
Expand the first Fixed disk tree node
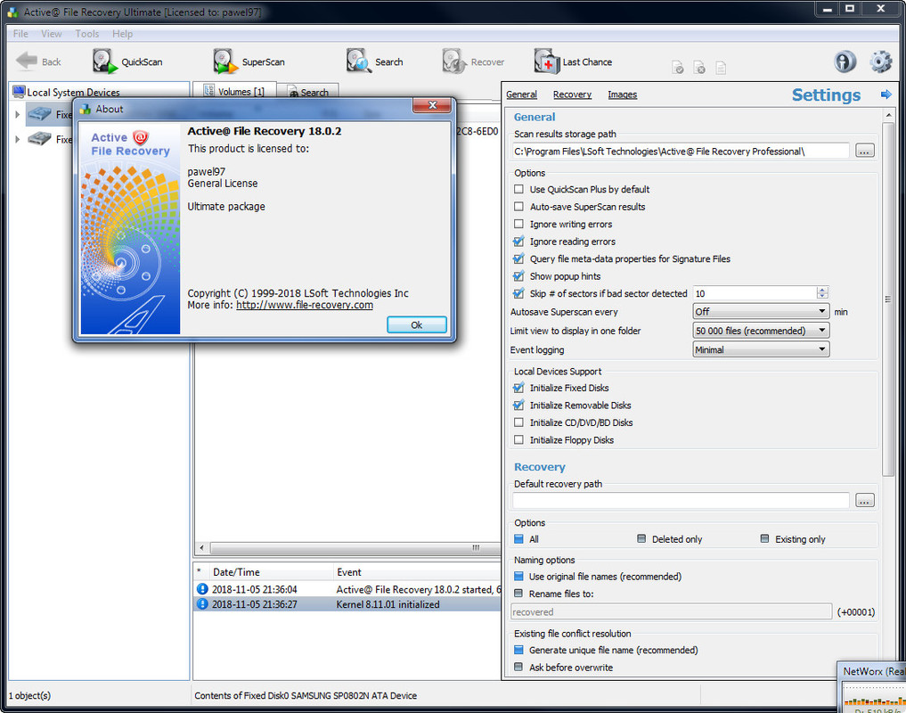[x=17, y=114]
